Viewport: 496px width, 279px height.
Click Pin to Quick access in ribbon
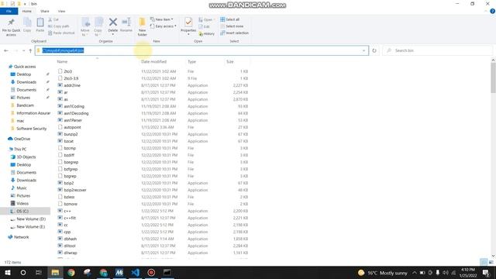[x=11, y=27]
